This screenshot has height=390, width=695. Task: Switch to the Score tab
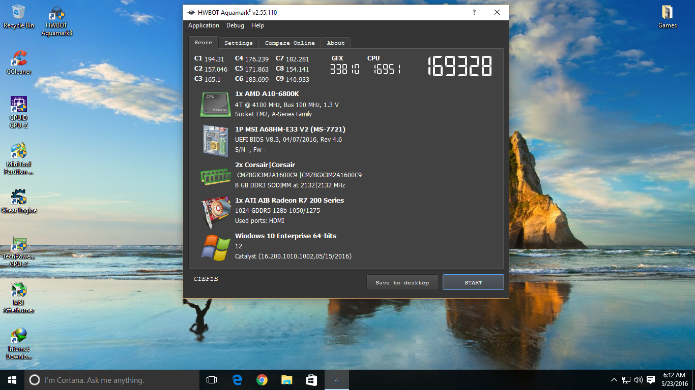tap(203, 43)
